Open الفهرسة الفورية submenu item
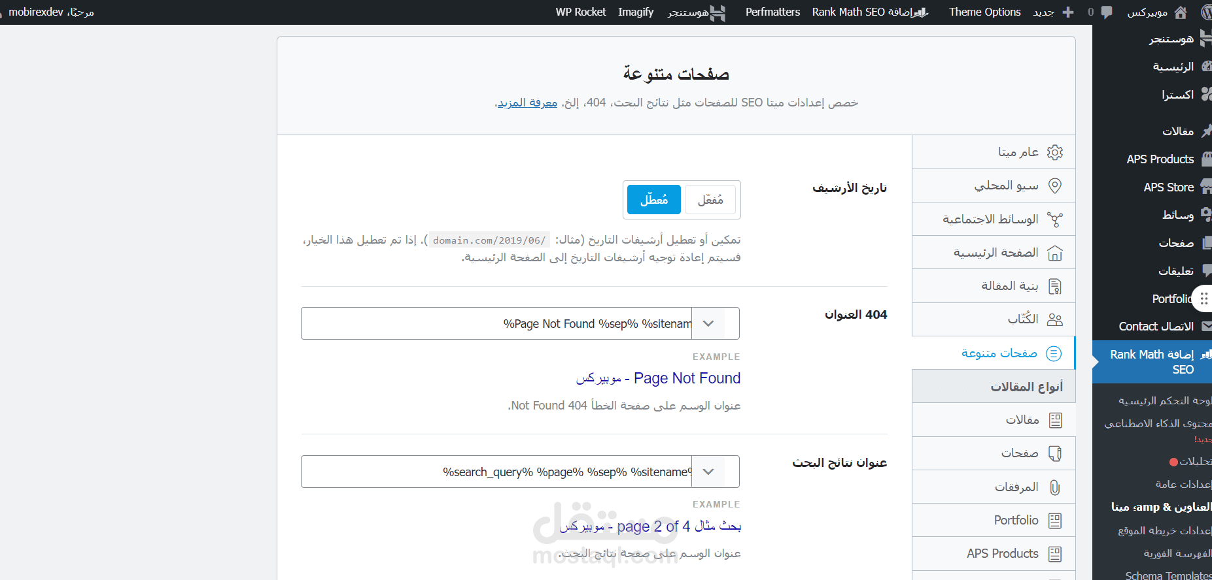 [1177, 553]
